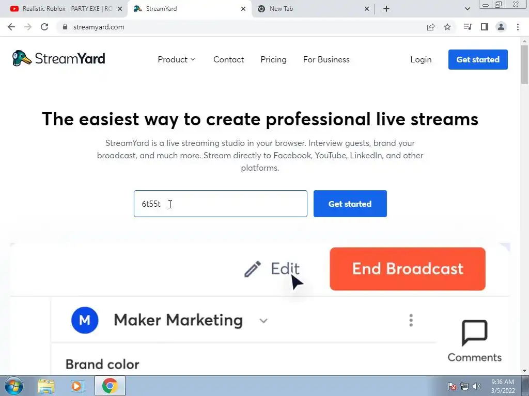Click the scrollbar down arrow
529x396 pixels.
point(524,371)
